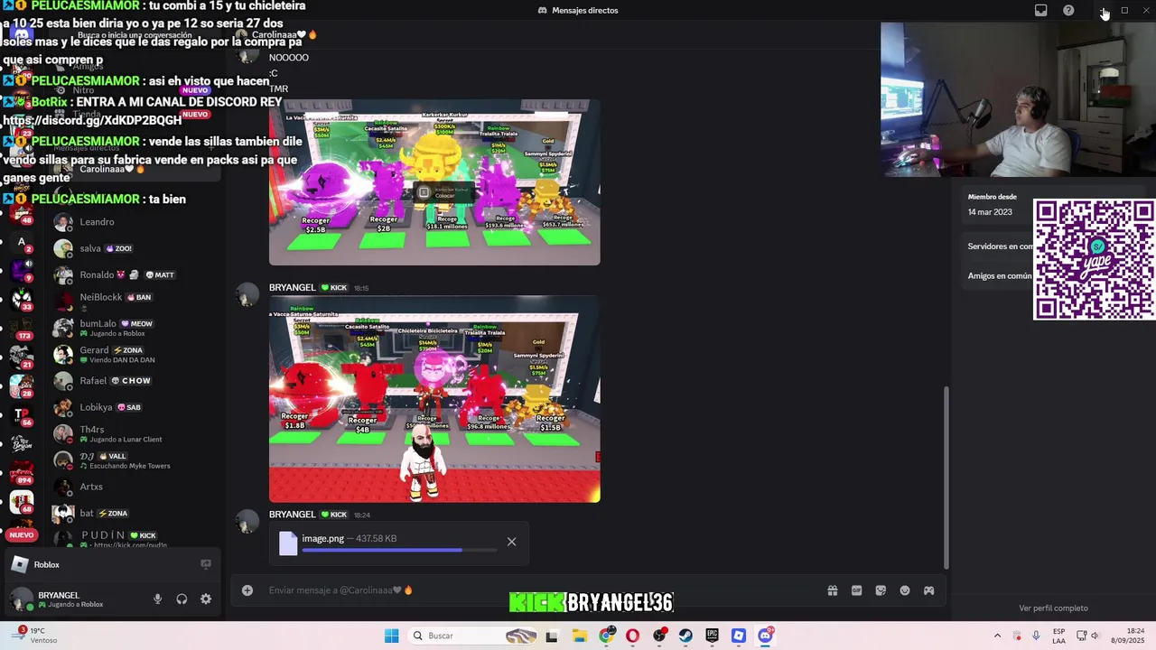
Task: Open the gift Nitro icon in message bar
Action: click(x=832, y=590)
